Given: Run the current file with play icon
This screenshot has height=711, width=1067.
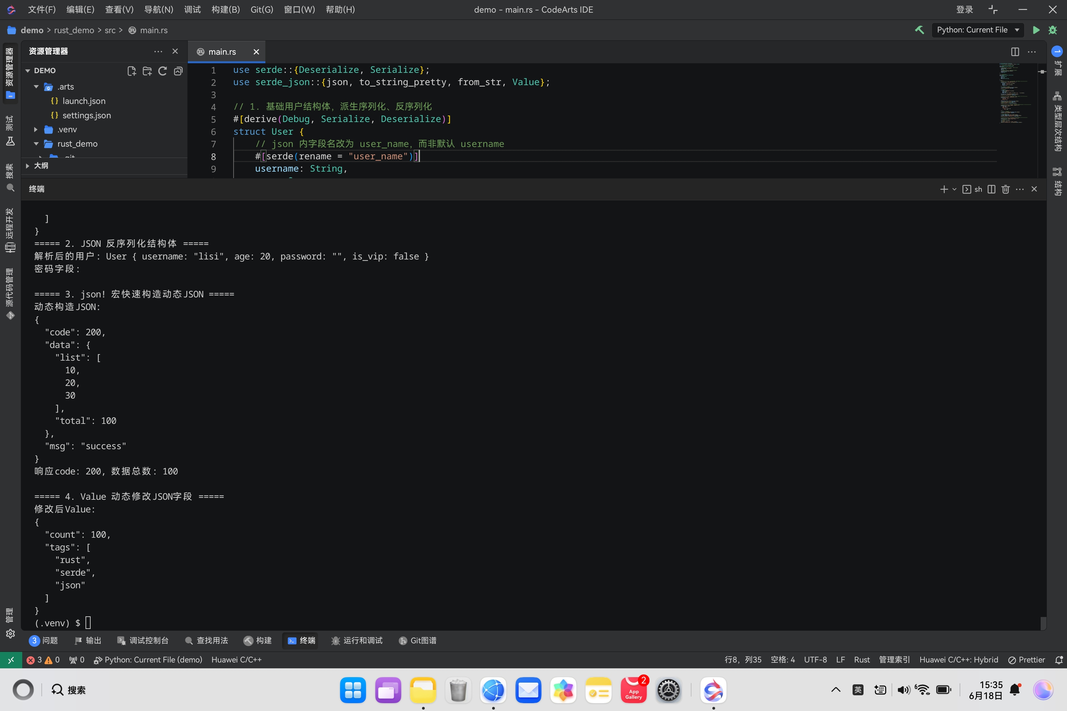Looking at the screenshot, I should [x=1036, y=30].
